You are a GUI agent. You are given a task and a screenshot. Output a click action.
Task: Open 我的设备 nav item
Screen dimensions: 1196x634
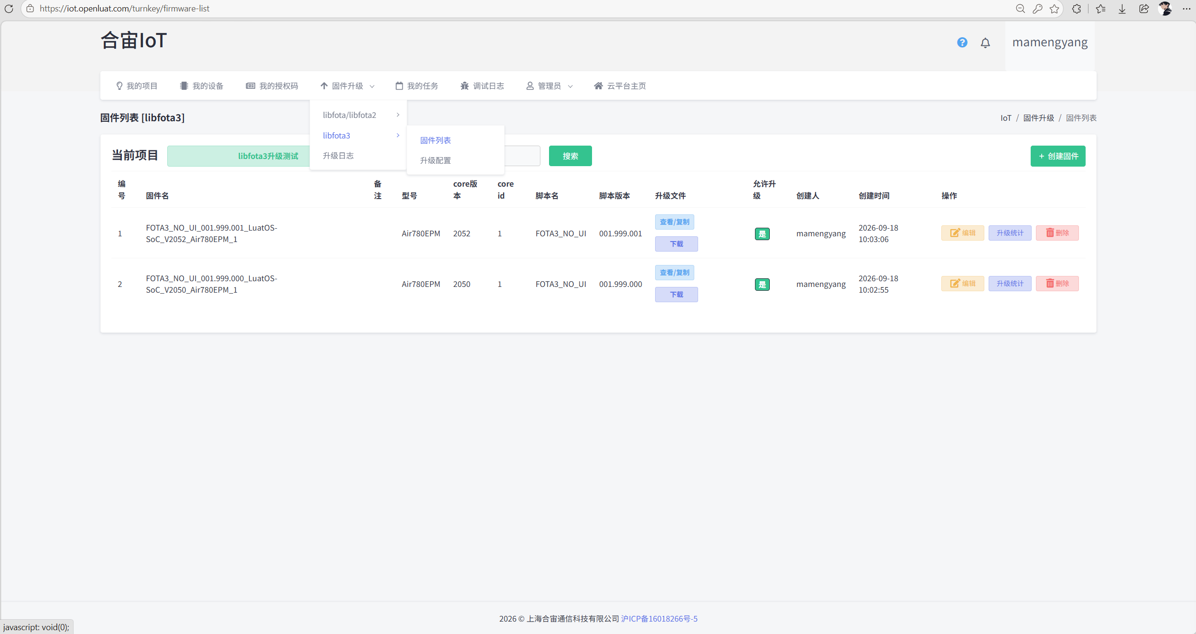202,86
